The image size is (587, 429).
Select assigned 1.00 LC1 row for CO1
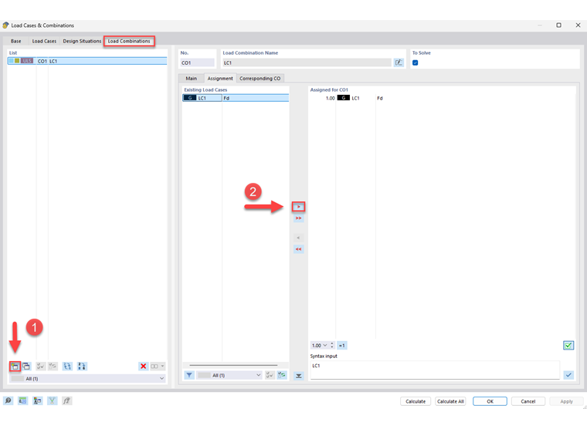point(442,98)
